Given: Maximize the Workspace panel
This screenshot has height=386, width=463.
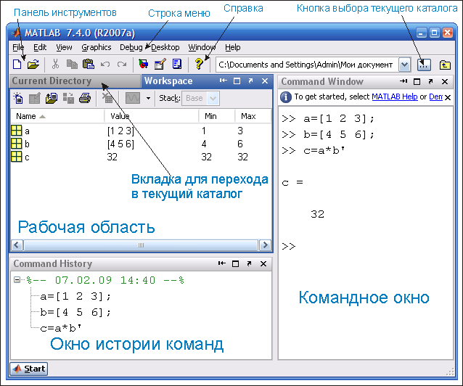Looking at the screenshot, I should (x=237, y=81).
